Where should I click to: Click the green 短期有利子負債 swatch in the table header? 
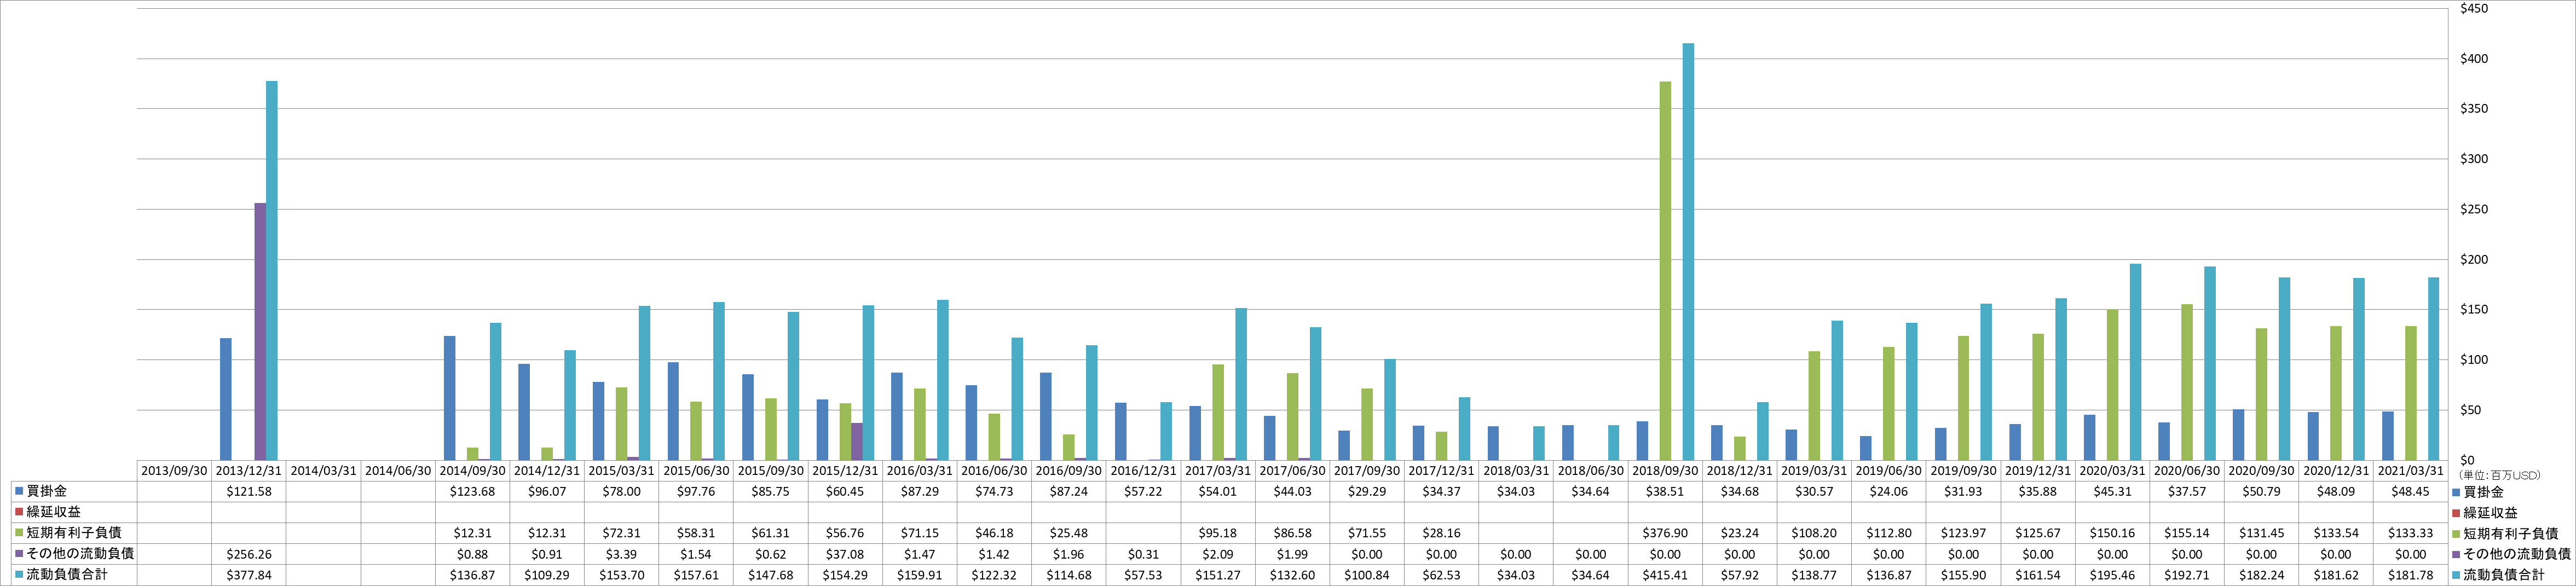pyautogui.click(x=19, y=533)
